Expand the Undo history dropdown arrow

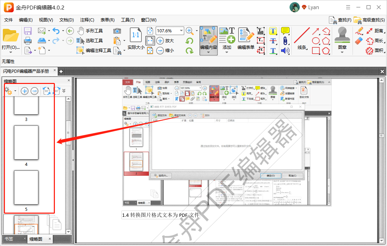point(63,31)
